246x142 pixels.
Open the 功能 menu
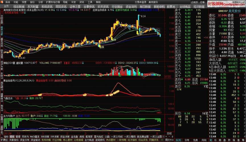tap(16, 2)
